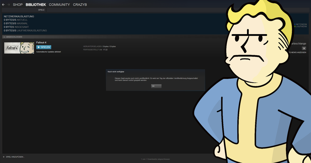
Task: Click the Fallout 4 title text
Action: pos(41,43)
